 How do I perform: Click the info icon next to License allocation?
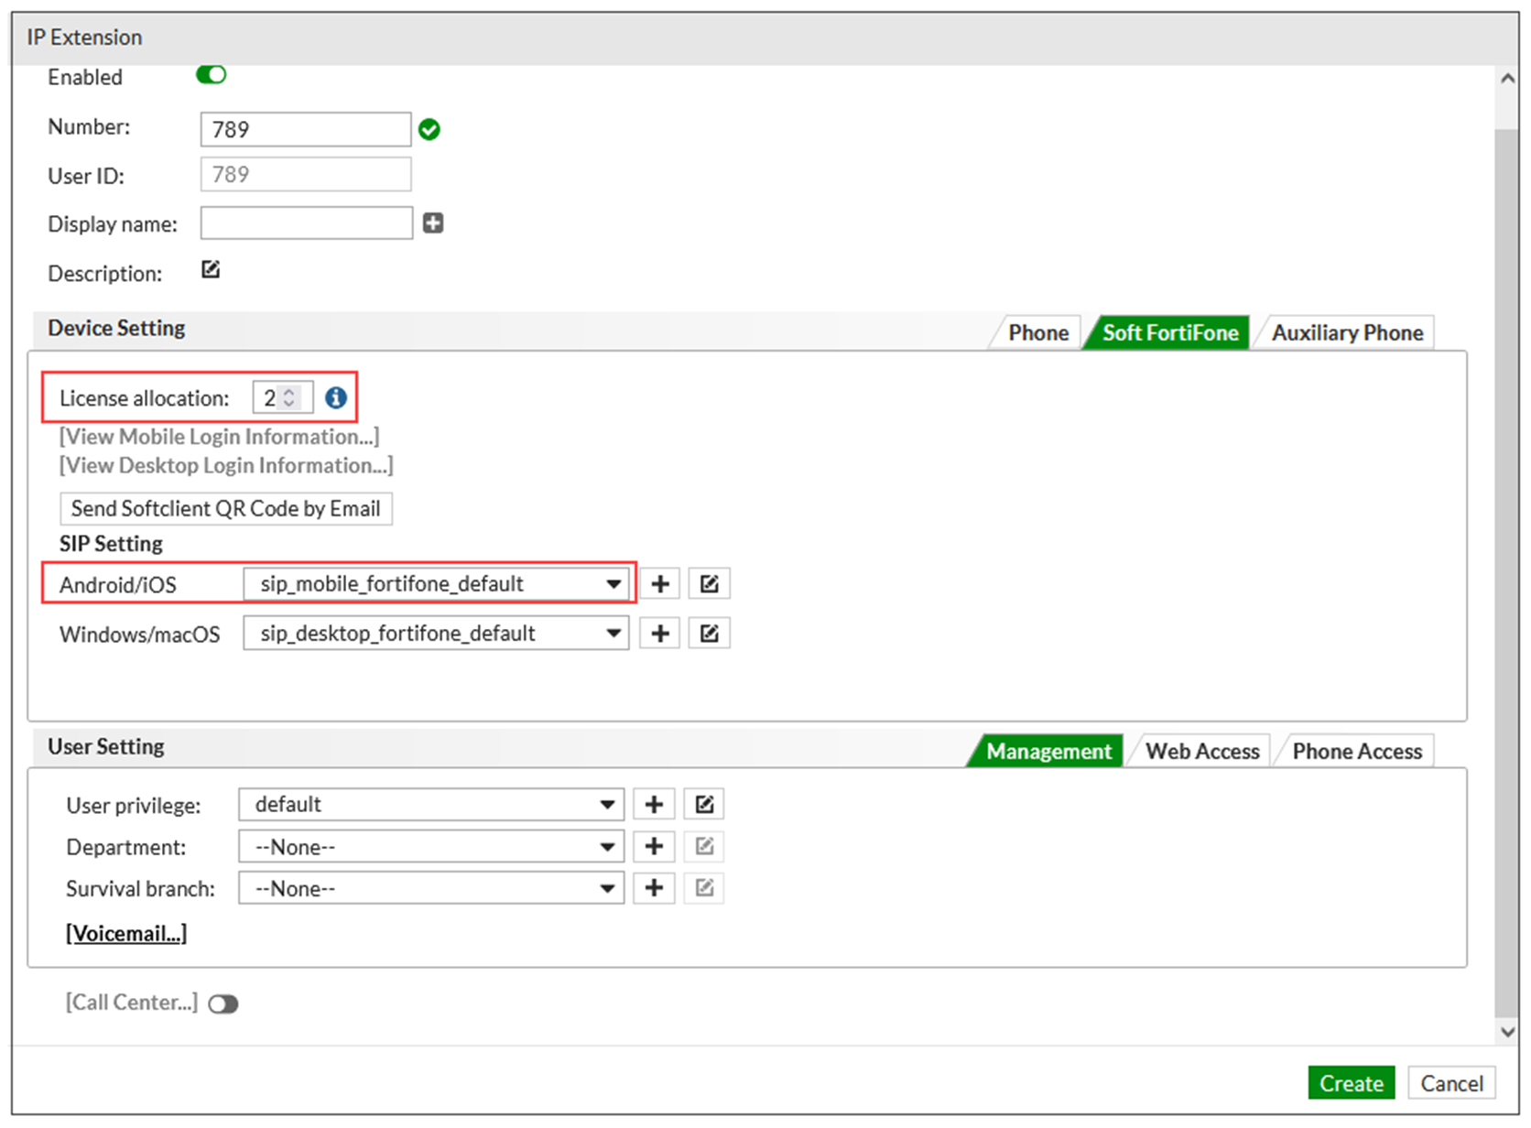click(335, 397)
